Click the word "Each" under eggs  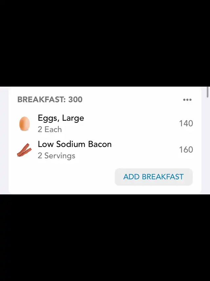pyautogui.click(x=53, y=130)
